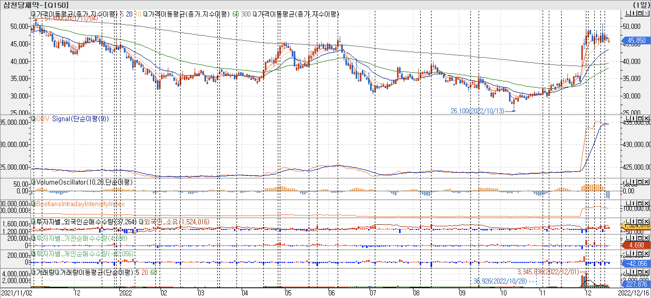Image resolution: width=651 pixels, height=298 pixels.
Task: Click the blue 45,850 current price tag
Action: pos(636,40)
